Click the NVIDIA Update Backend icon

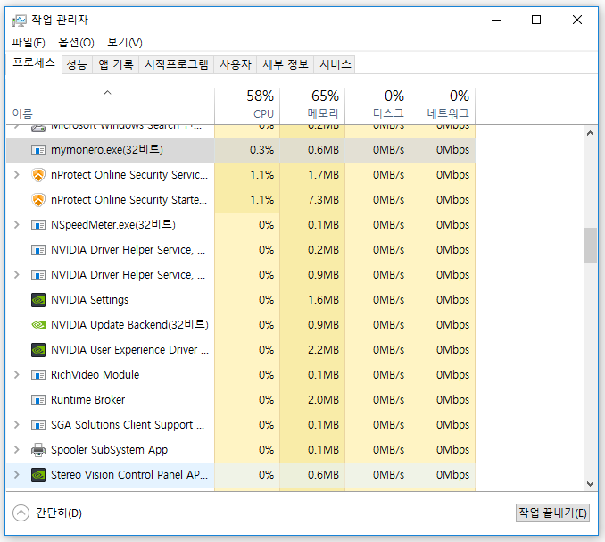point(38,325)
